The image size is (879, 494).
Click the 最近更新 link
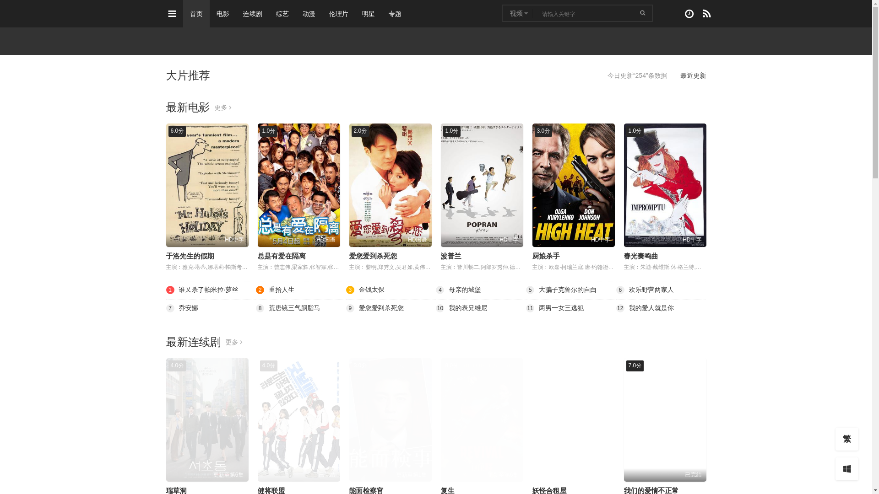pos(693,75)
